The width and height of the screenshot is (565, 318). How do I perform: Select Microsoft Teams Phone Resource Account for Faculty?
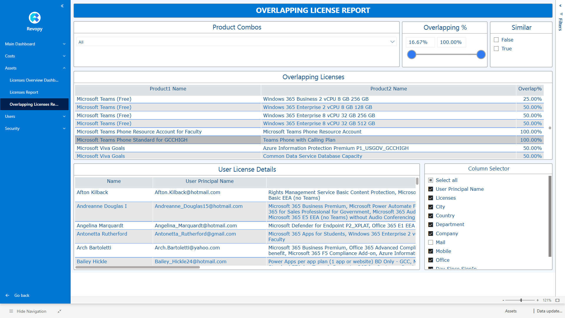tap(168, 132)
